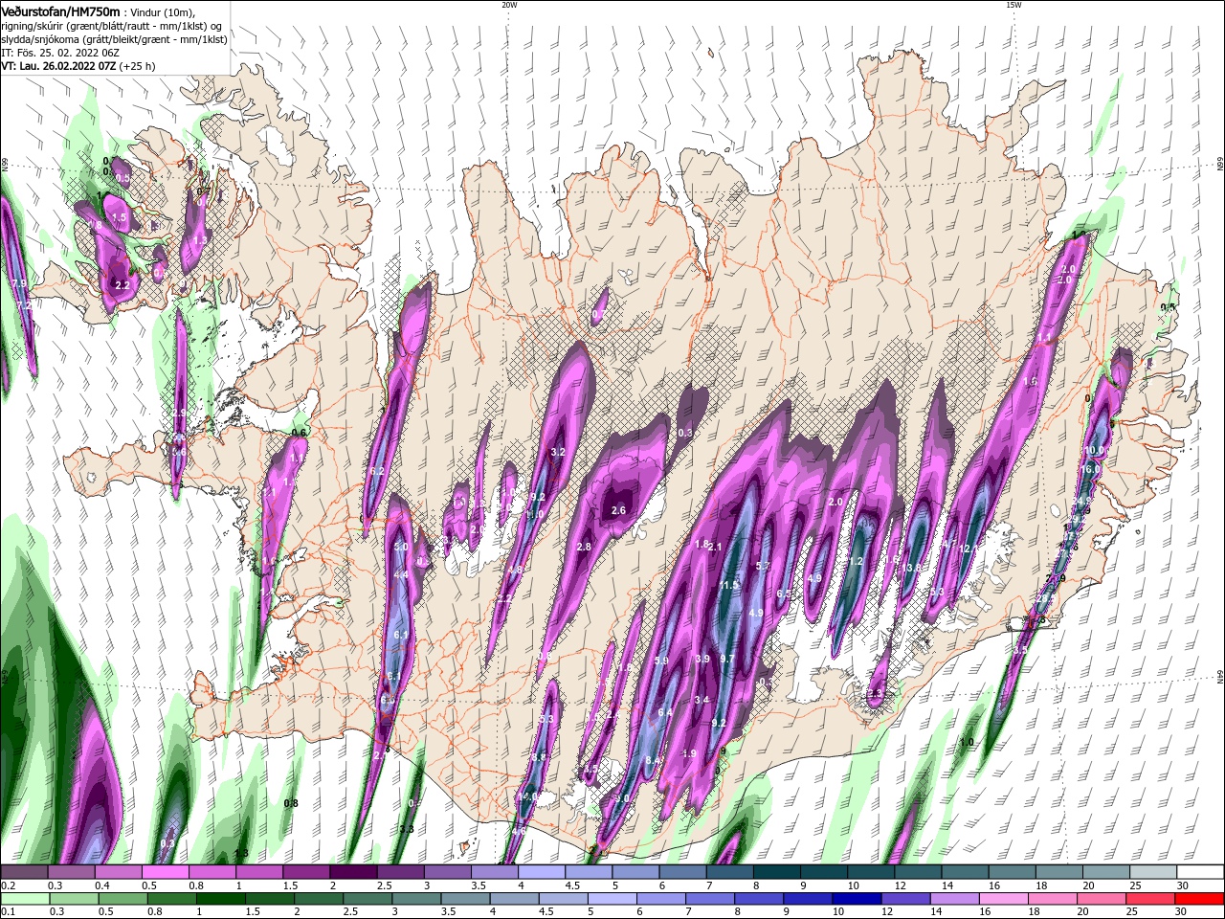
Task: Pick the dark purple 2 swatch upper row
Action: [x=353, y=872]
